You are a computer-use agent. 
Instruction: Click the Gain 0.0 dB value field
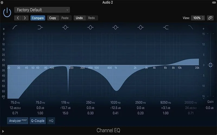(x=209, y=108)
